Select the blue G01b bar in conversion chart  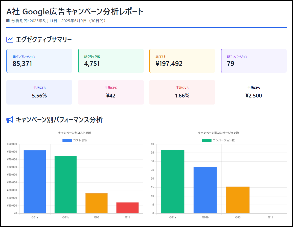[205, 190]
